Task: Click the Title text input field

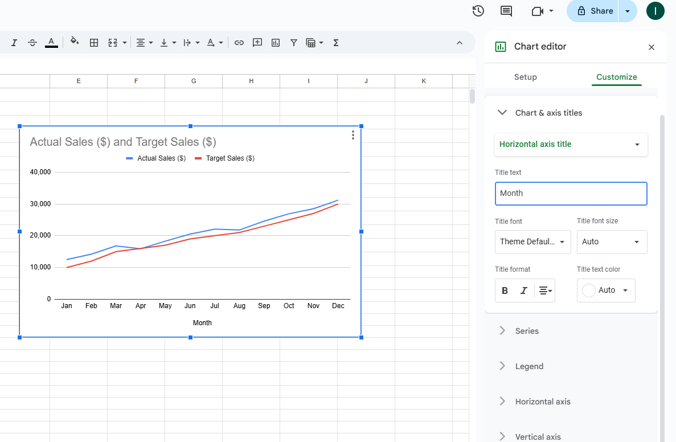Action: [x=571, y=194]
